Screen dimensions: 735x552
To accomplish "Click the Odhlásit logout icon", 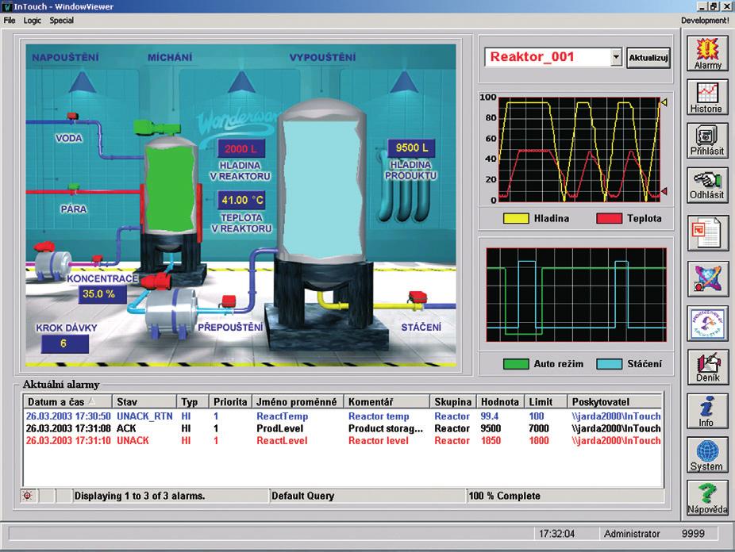I will tap(707, 185).
